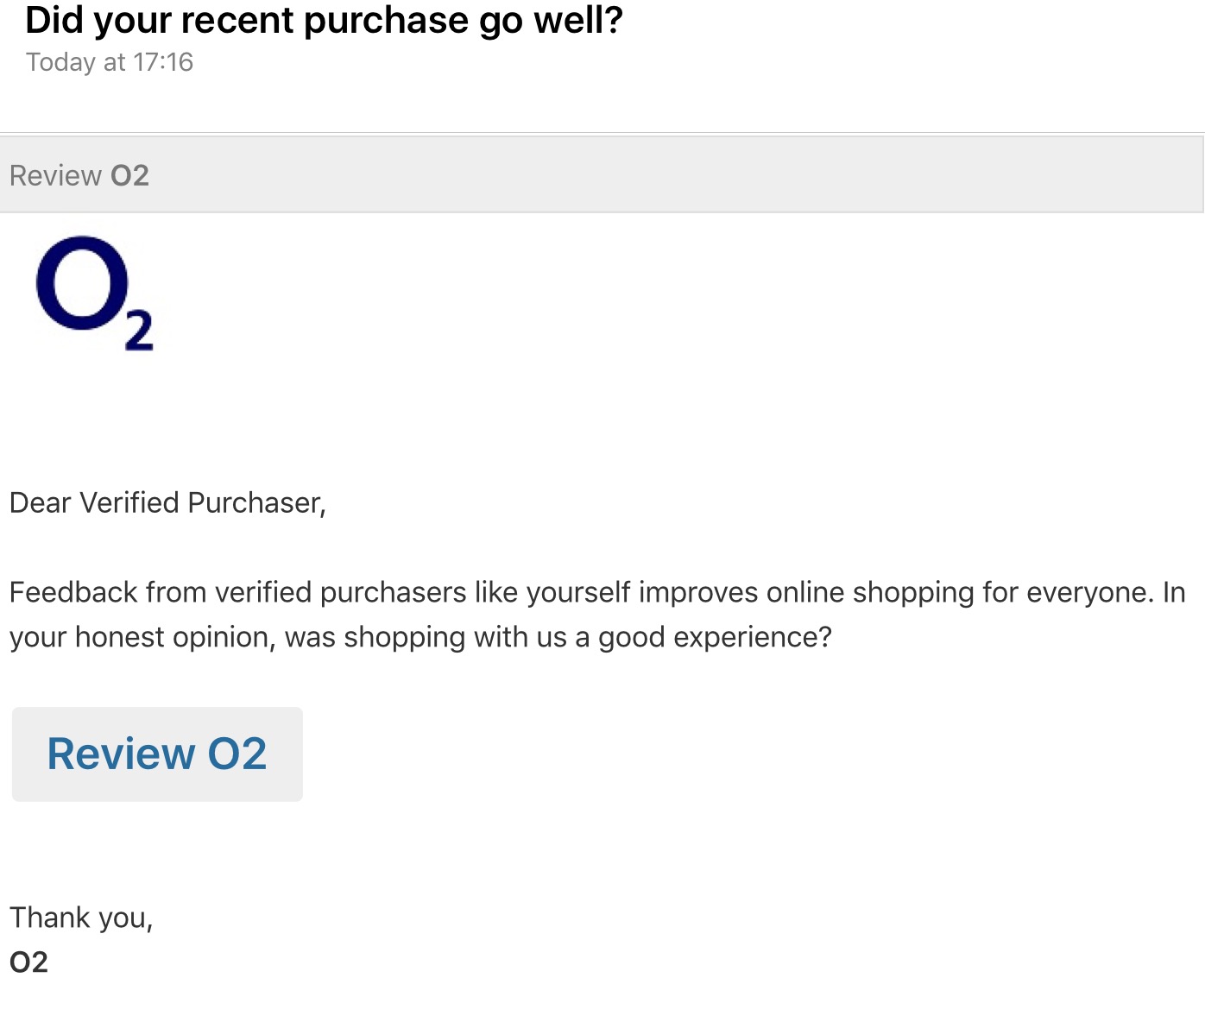Viewport: 1205px width, 1022px height.
Task: Click the bold 'O2' signature at the bottom
Action: (x=28, y=962)
